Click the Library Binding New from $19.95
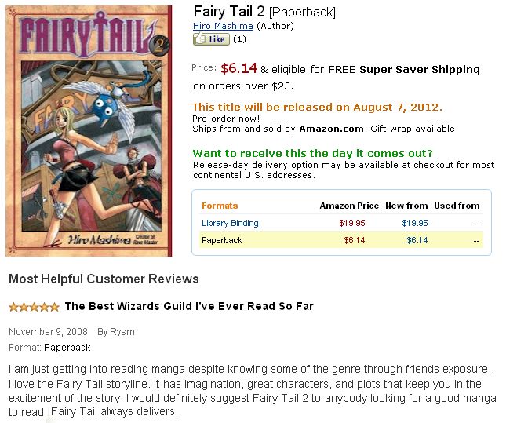The image size is (506, 423). 414,223
